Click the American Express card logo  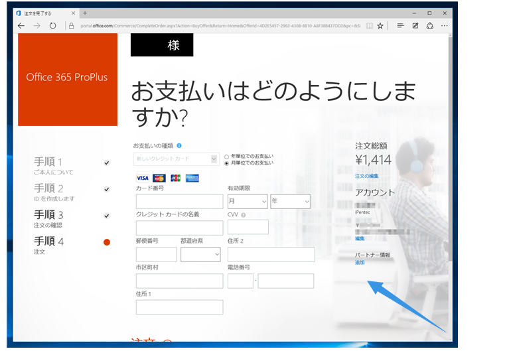(192, 178)
